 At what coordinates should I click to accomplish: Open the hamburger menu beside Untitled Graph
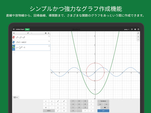pos(14,29)
